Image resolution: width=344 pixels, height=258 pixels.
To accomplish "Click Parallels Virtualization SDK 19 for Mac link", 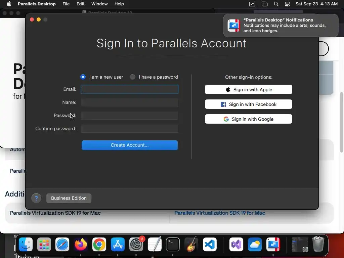I will 220,213.
